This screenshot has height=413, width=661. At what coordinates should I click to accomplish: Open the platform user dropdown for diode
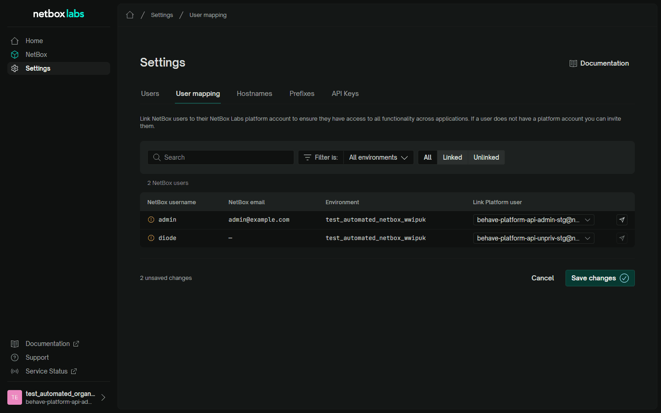pyautogui.click(x=533, y=238)
